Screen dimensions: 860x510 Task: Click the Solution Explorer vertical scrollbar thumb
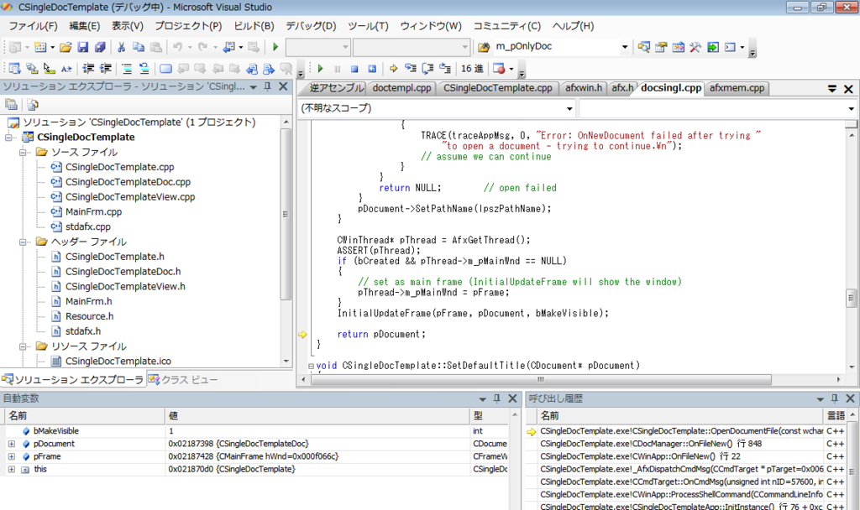point(286,214)
